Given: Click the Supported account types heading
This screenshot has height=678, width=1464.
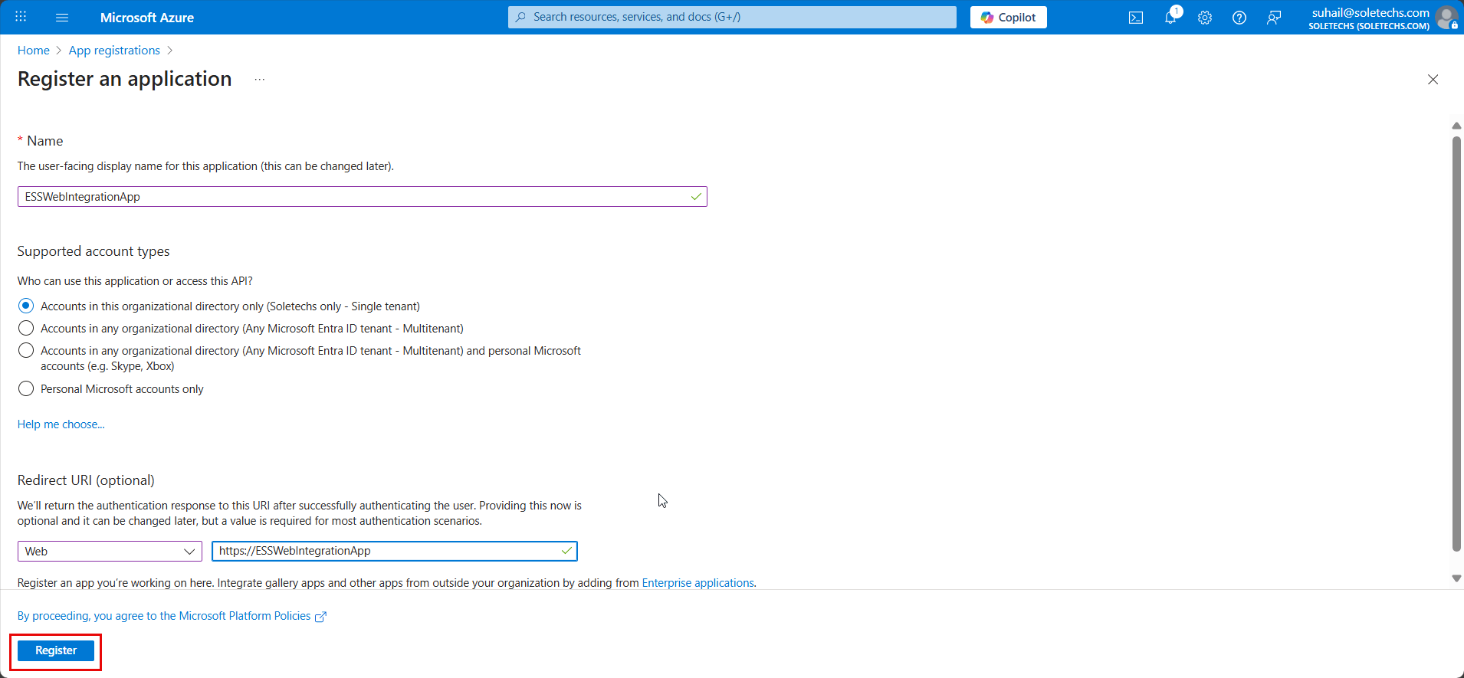Looking at the screenshot, I should tap(94, 251).
